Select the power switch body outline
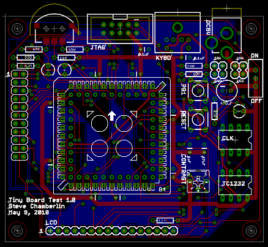 (x=255, y=78)
